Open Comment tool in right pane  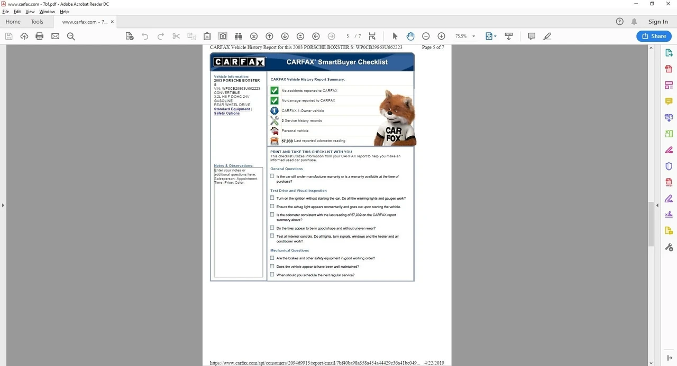coord(669,101)
